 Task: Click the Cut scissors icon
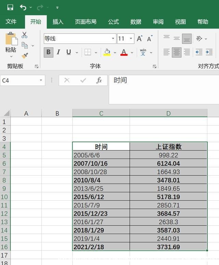25,35
